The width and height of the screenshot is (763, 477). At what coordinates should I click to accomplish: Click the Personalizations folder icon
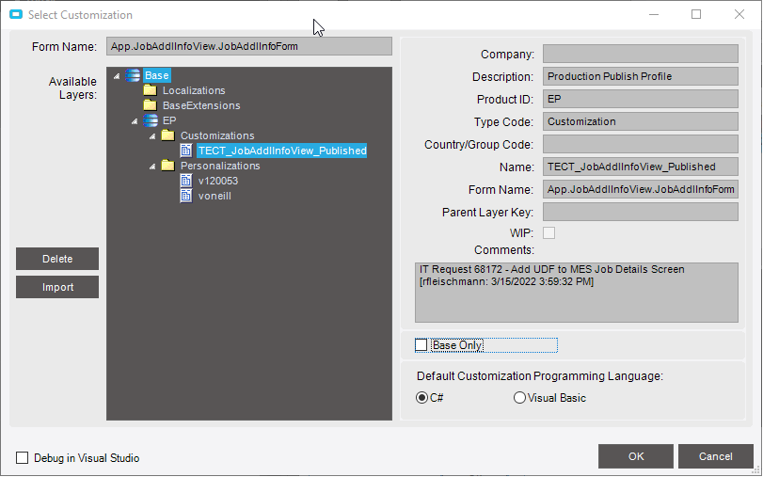coord(167,166)
